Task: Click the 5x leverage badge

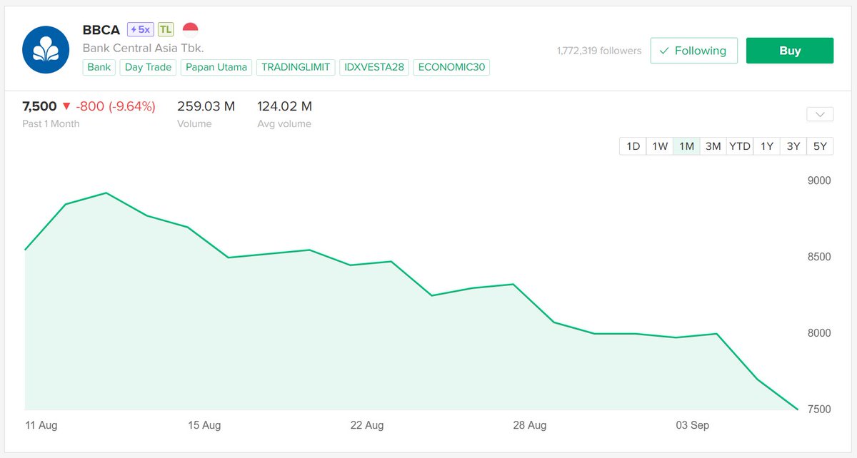Action: click(x=140, y=29)
